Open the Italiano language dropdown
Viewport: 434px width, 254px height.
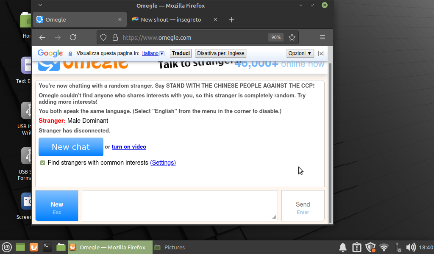153,53
